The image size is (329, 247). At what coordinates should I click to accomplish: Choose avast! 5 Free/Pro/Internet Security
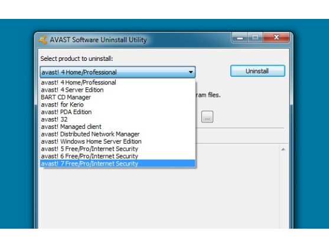(118, 149)
